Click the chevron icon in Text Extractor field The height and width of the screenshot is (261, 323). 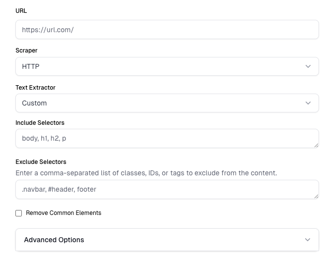[308, 103]
